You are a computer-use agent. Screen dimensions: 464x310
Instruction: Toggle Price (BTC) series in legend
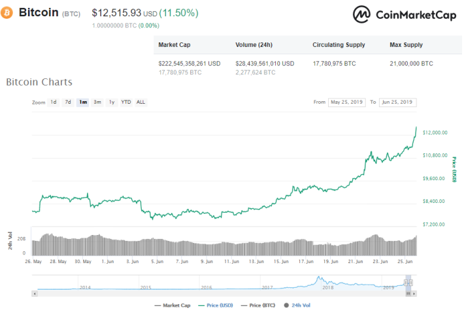pos(258,305)
